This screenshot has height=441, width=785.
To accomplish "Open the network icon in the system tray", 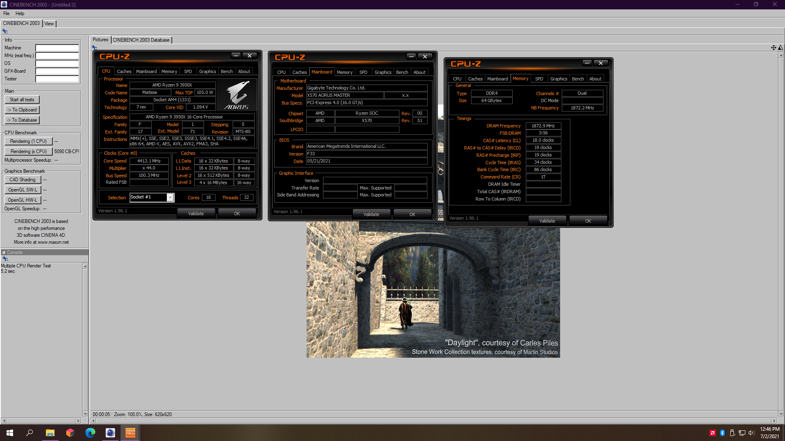I will click(x=742, y=433).
